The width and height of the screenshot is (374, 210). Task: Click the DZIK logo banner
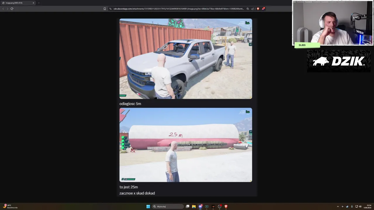point(339,61)
